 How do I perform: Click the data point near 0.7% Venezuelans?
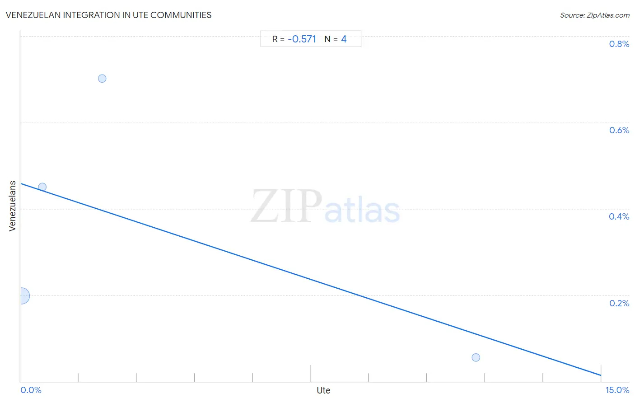click(102, 79)
